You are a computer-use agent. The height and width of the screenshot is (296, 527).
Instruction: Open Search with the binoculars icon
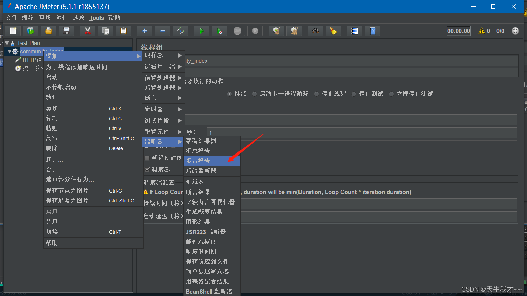pos(315,31)
